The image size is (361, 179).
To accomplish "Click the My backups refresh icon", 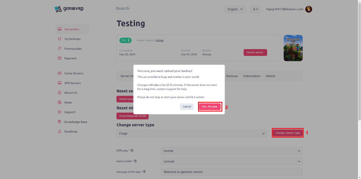I will coord(60,39).
